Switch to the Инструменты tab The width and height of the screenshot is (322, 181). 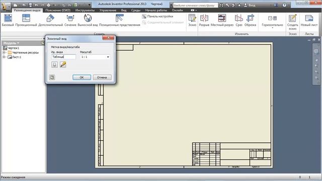(x=85, y=10)
